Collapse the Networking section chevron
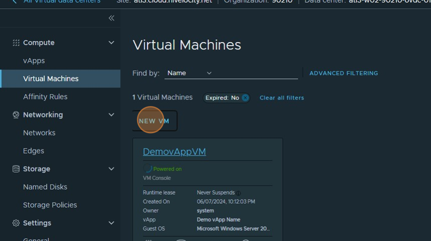The image size is (431, 241). point(111,115)
